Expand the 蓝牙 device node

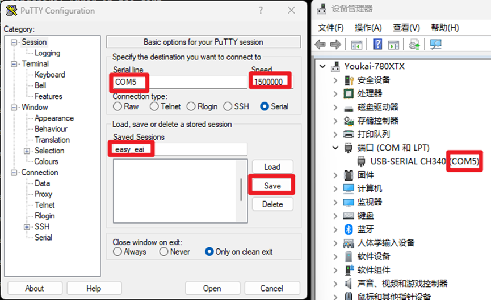[x=335, y=229]
